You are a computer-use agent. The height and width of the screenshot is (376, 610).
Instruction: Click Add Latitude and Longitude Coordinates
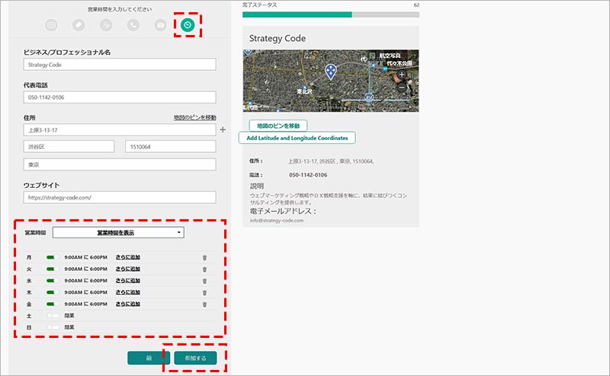pos(297,138)
